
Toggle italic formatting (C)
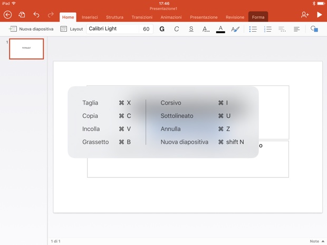177,29
